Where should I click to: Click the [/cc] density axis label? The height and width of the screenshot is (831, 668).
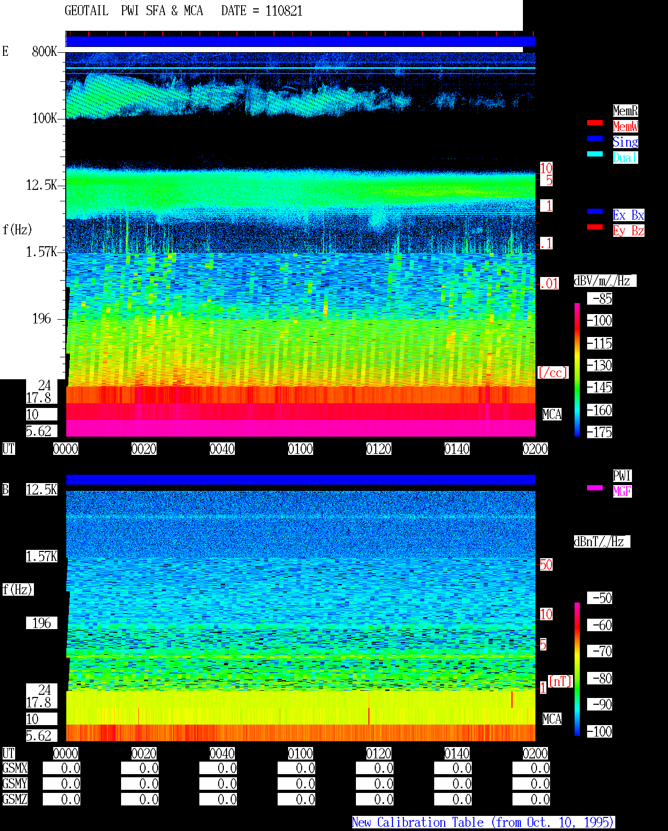coord(553,372)
